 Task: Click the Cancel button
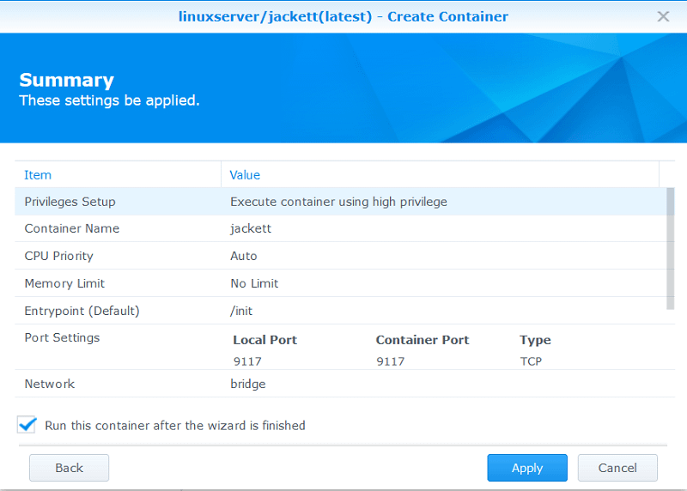[x=617, y=468]
